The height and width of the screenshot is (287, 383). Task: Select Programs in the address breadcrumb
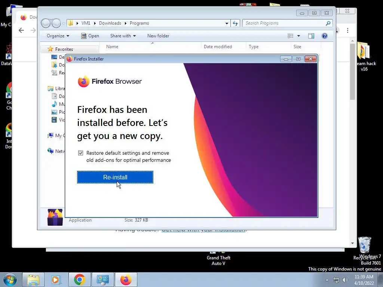click(x=139, y=23)
